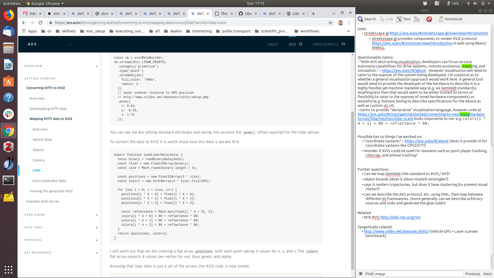Expand the API REFERENCE section

97,253
